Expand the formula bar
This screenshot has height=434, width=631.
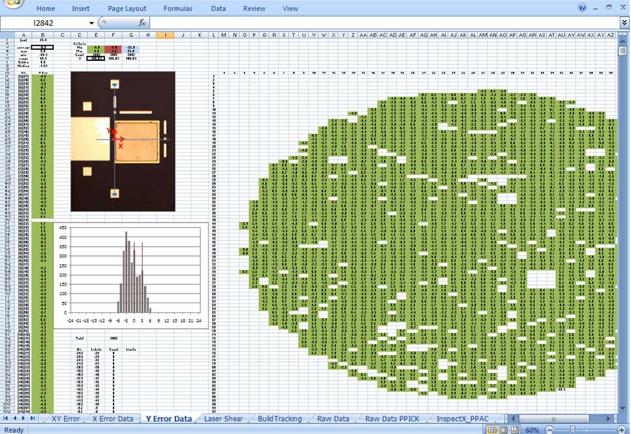[x=624, y=23]
